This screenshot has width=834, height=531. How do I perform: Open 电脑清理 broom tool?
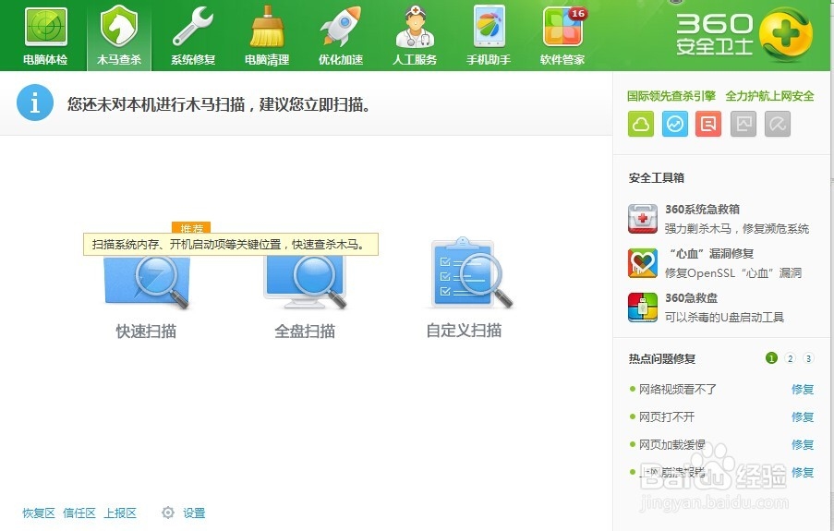267,36
